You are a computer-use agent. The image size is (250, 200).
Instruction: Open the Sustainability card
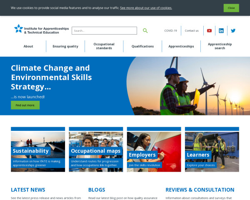(38, 150)
